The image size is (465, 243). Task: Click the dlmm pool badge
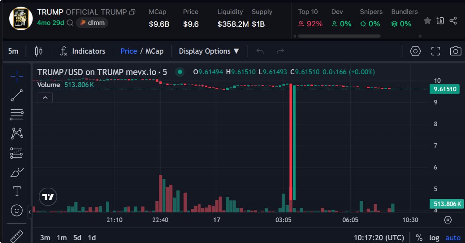click(x=92, y=23)
